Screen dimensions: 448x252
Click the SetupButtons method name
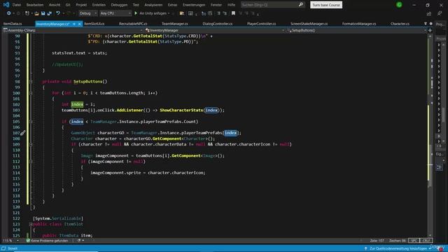(x=87, y=81)
